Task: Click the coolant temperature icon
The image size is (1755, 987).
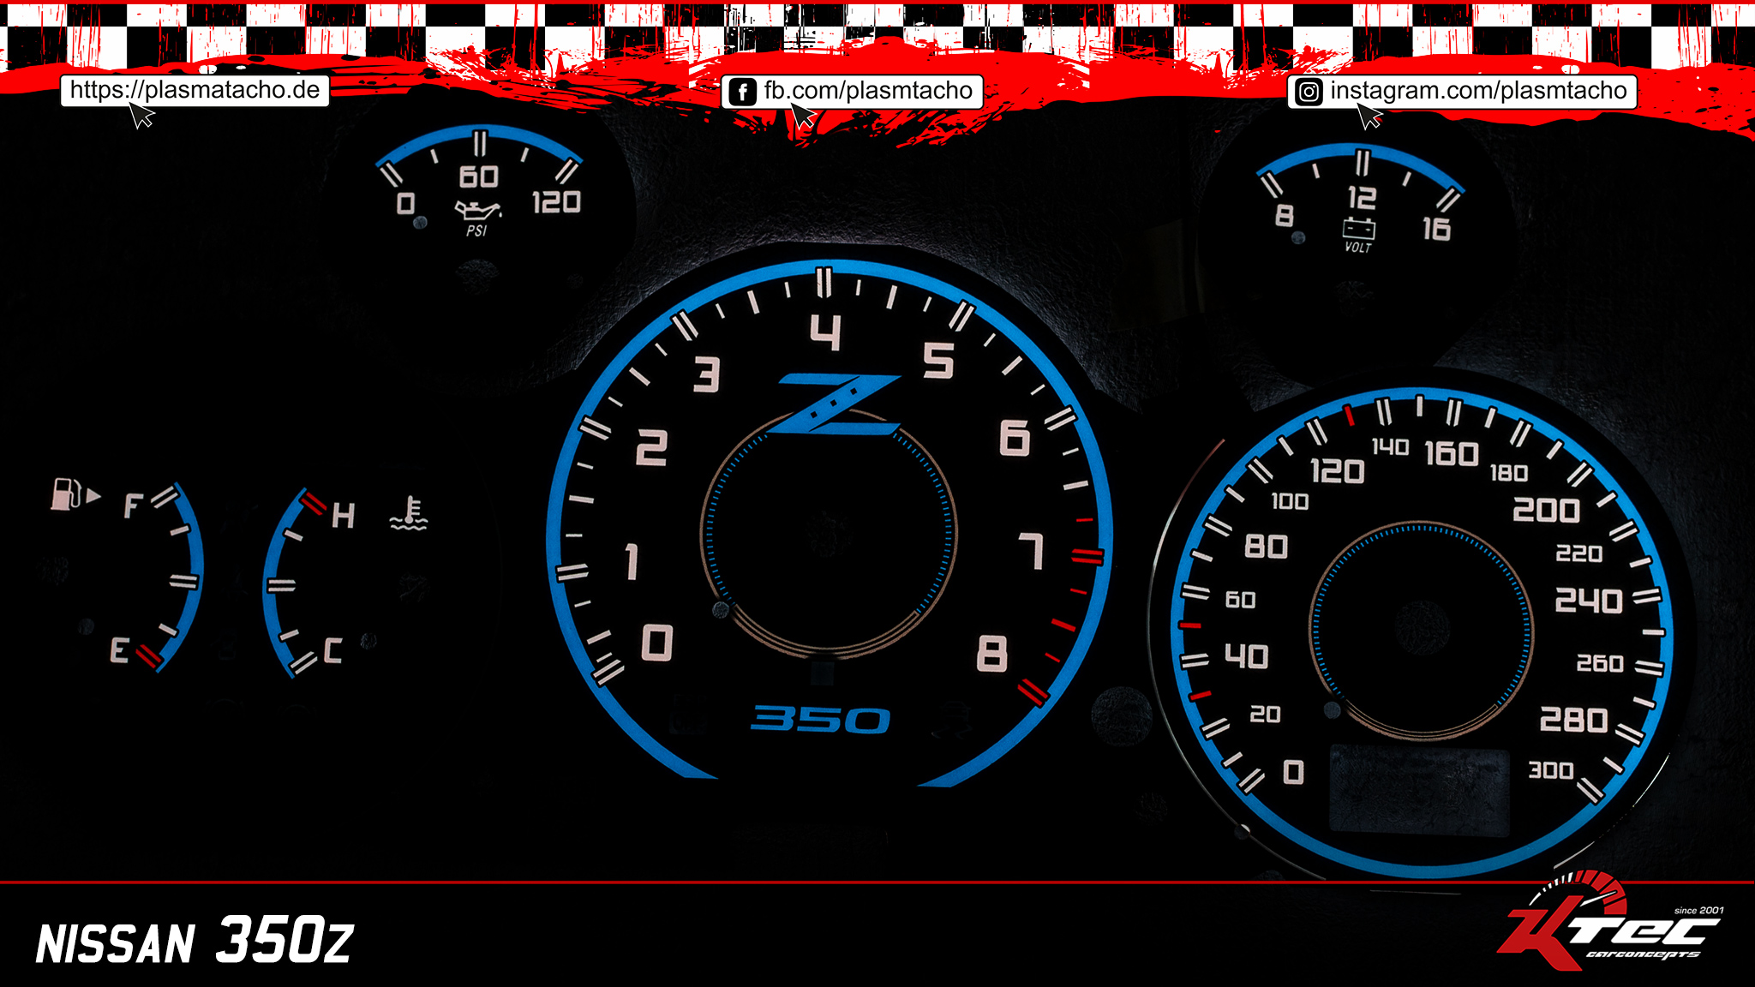Action: pyautogui.click(x=409, y=513)
